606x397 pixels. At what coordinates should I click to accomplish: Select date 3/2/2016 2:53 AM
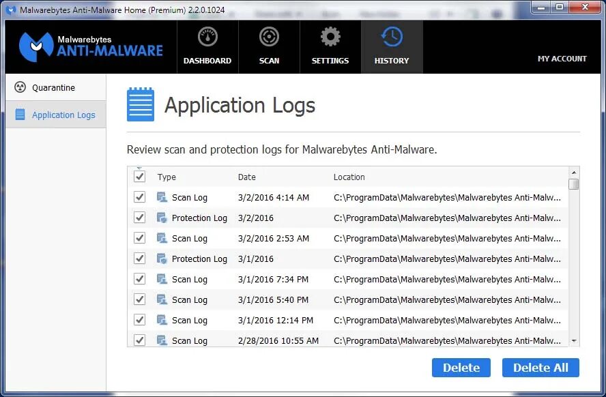(274, 239)
